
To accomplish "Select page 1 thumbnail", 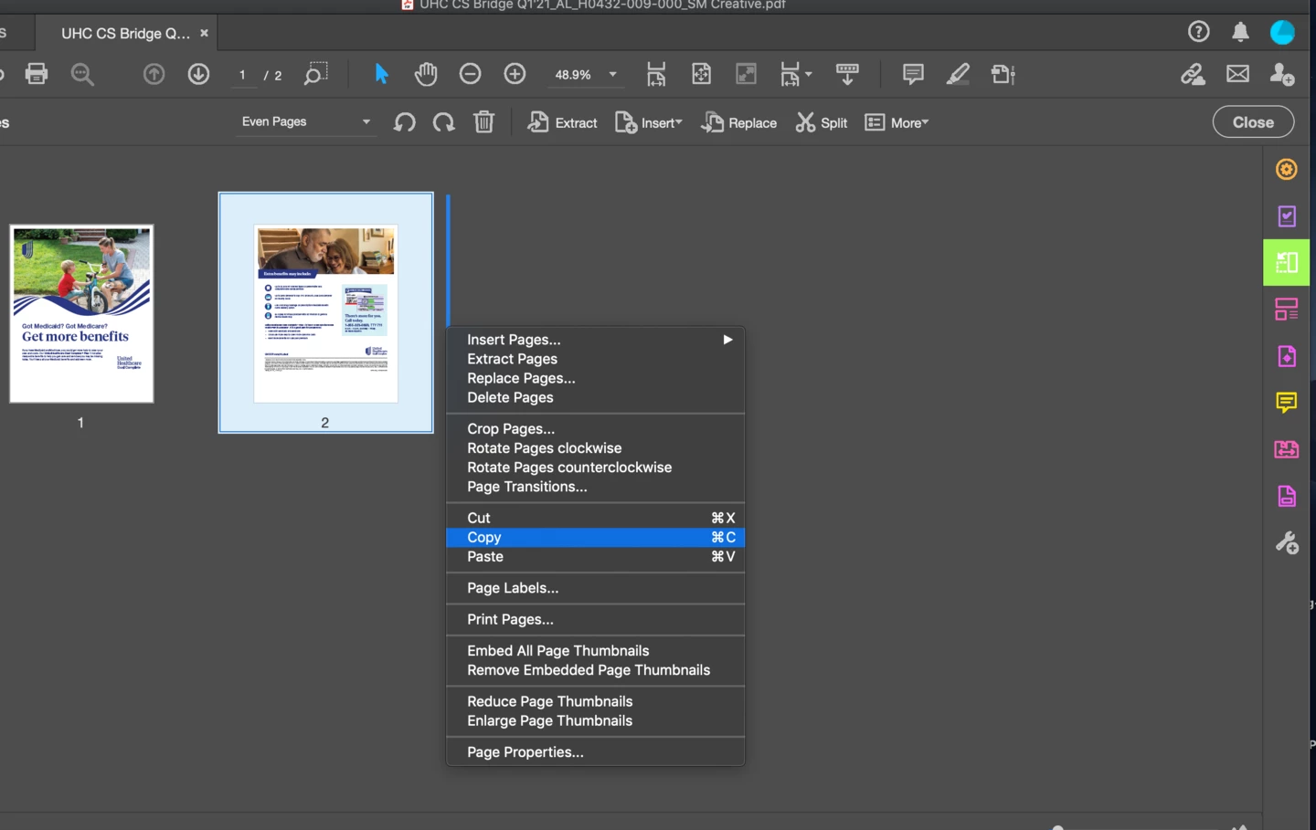I will pyautogui.click(x=81, y=313).
